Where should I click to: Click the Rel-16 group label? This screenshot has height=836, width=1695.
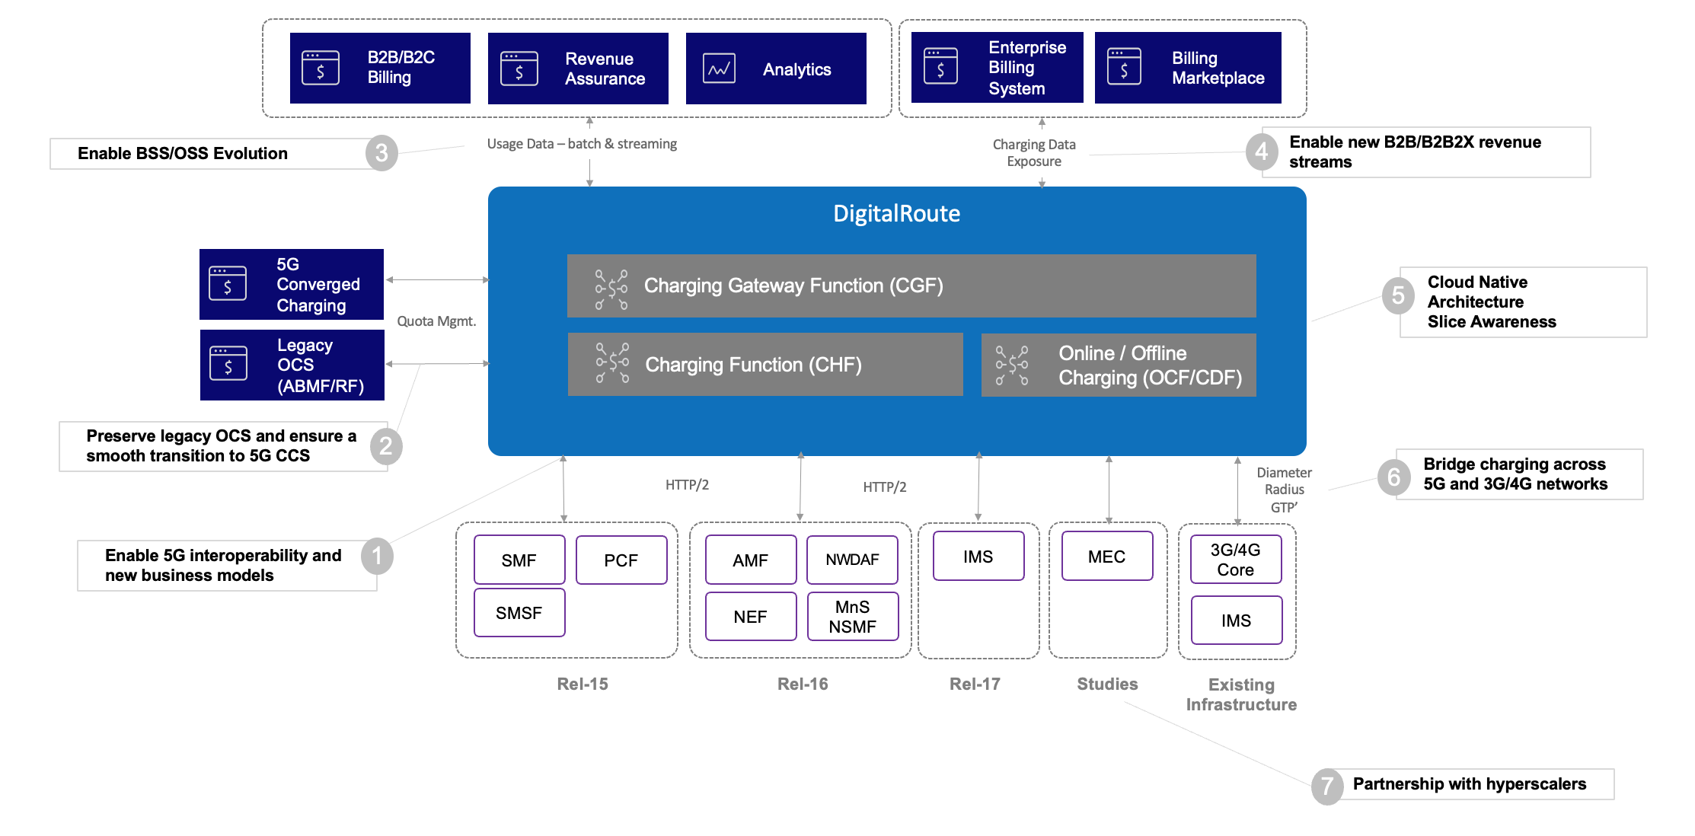[x=802, y=684]
